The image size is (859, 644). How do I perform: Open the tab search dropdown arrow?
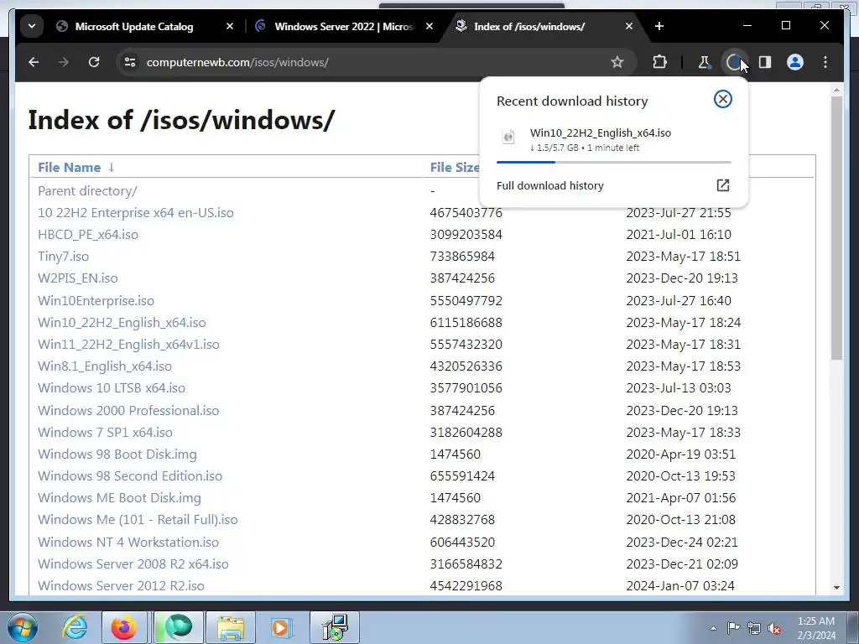(x=32, y=26)
